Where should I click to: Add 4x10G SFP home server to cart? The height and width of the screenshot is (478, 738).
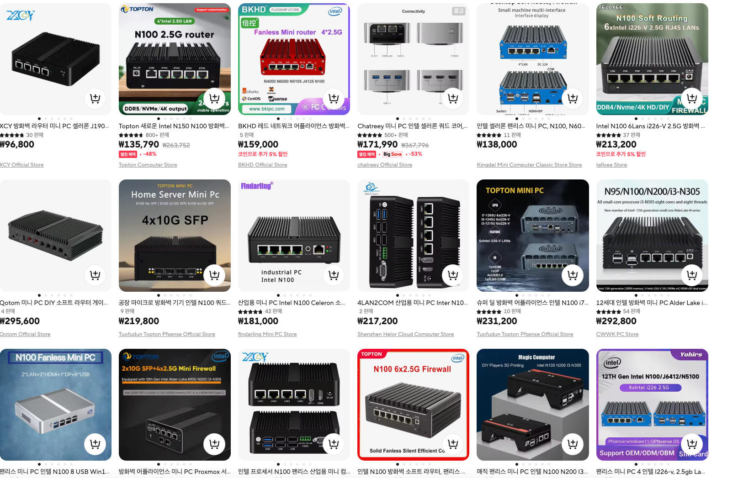coord(214,275)
